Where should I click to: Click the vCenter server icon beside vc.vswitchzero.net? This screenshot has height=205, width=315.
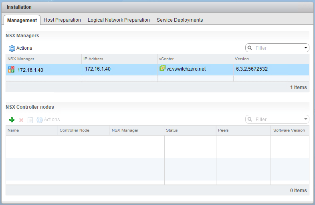(x=162, y=69)
